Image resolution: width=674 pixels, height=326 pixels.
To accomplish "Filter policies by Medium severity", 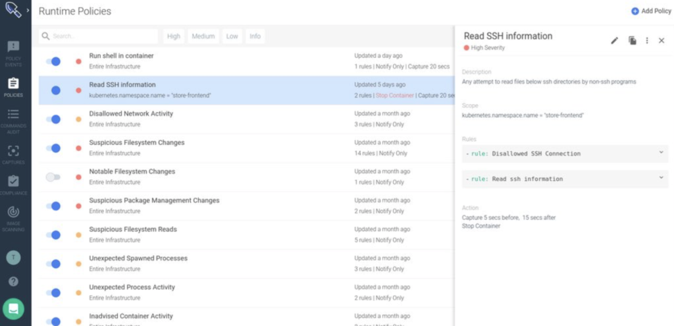I will click(x=203, y=36).
